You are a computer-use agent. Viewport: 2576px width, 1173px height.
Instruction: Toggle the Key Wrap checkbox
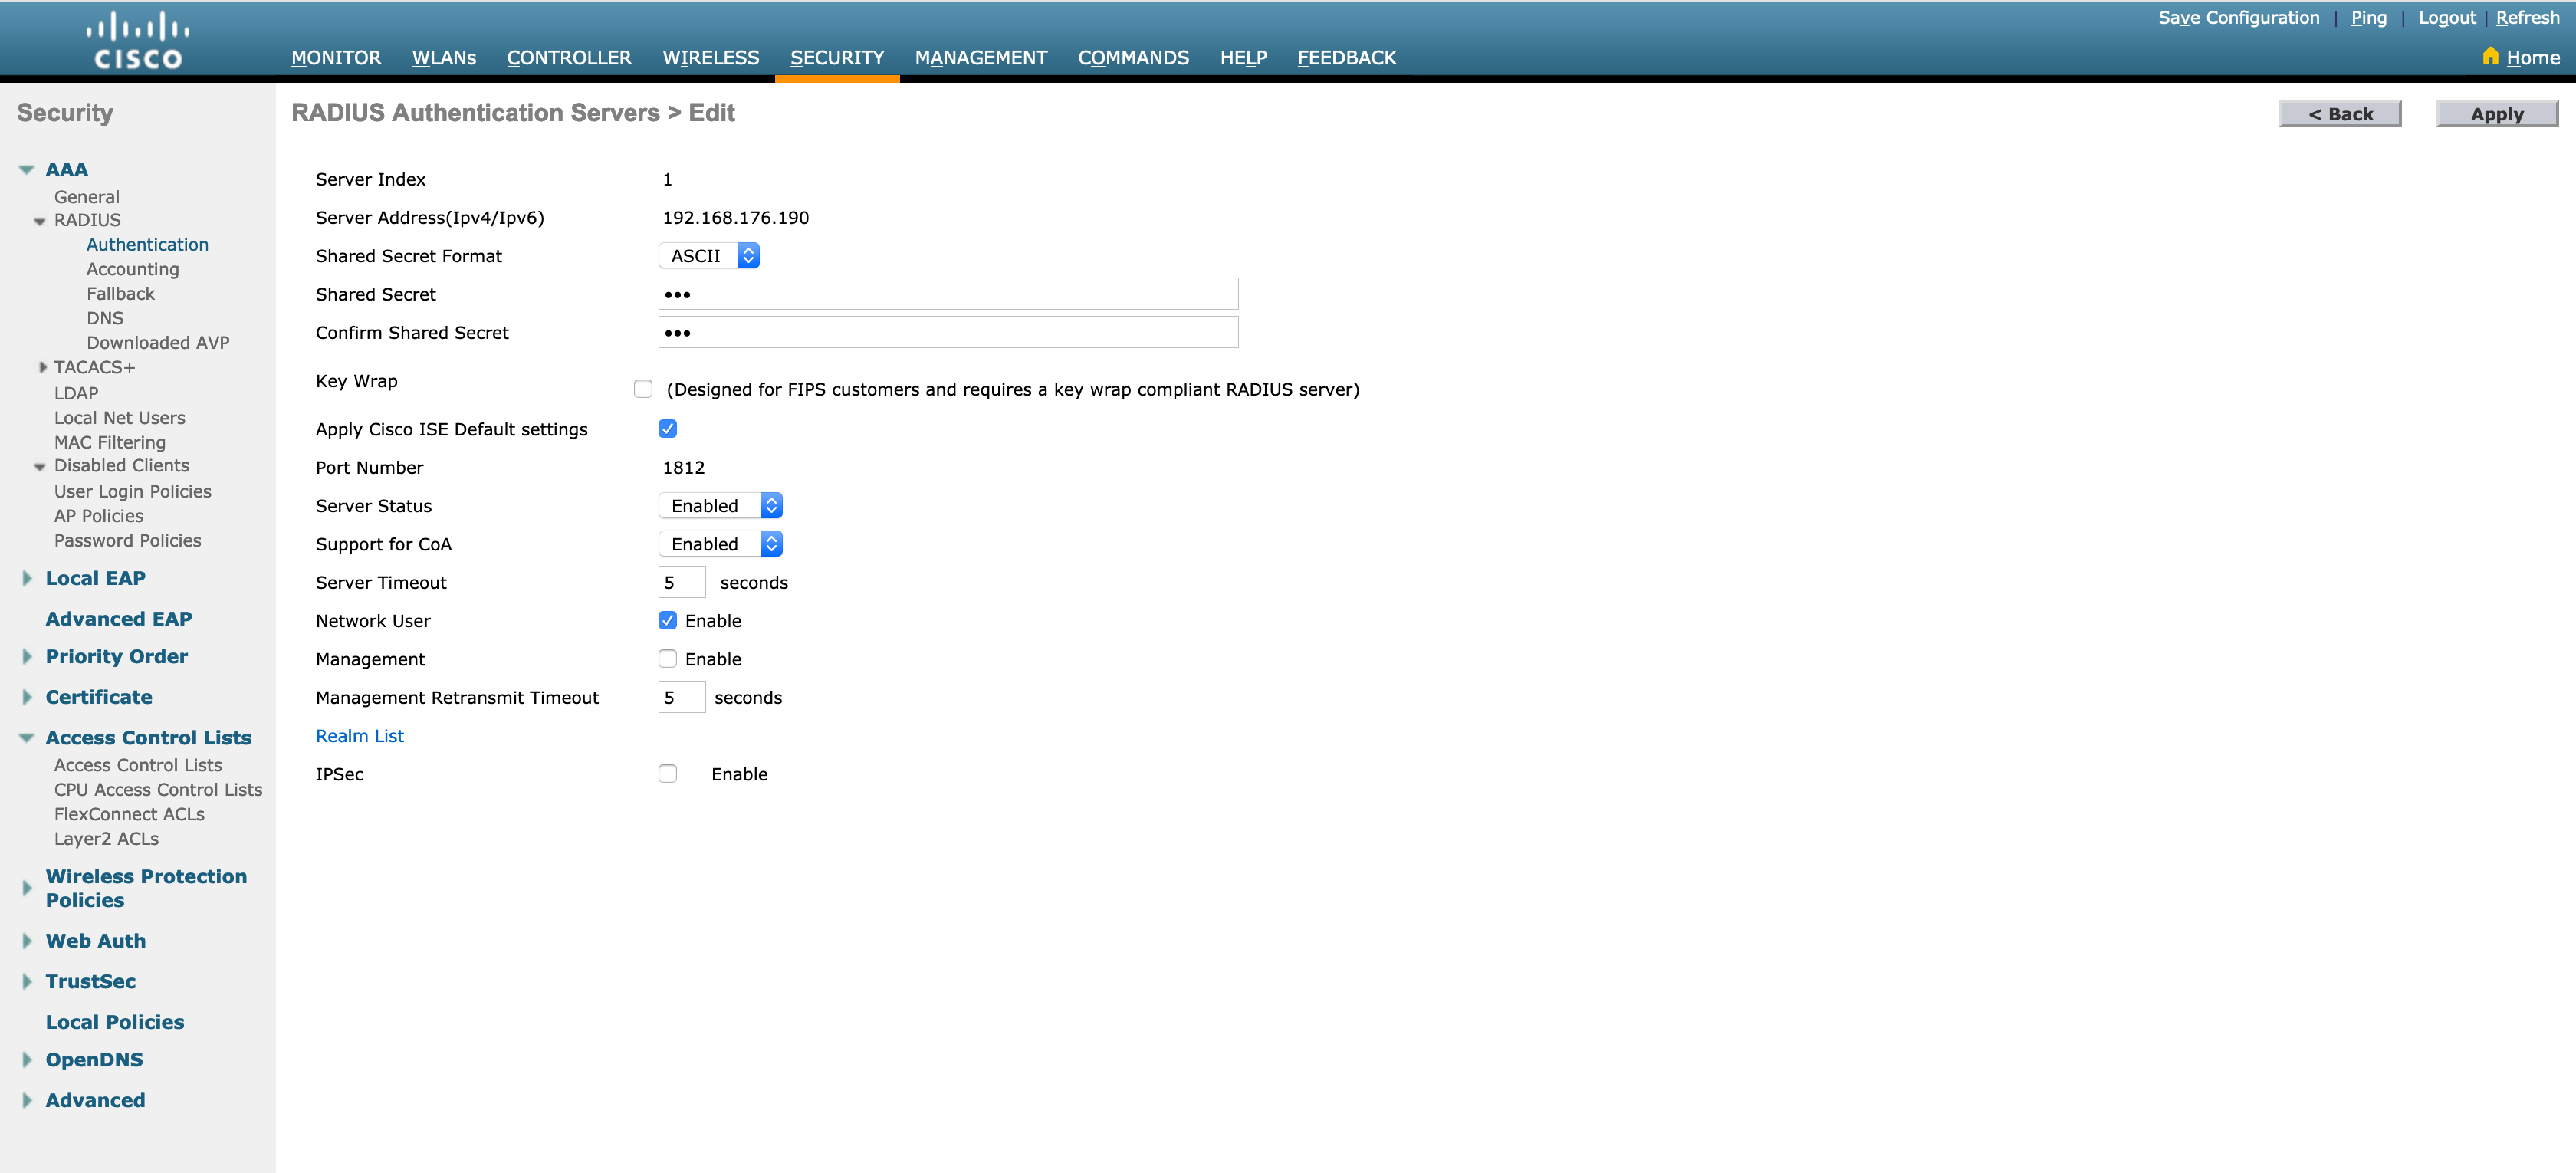pos(643,389)
